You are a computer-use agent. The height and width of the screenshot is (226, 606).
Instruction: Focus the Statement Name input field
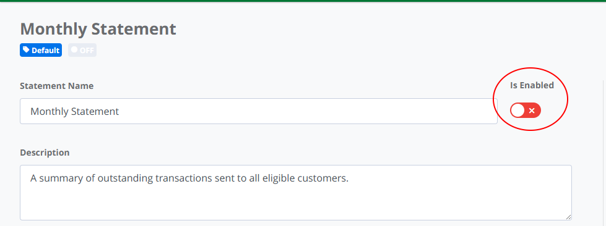(x=259, y=111)
